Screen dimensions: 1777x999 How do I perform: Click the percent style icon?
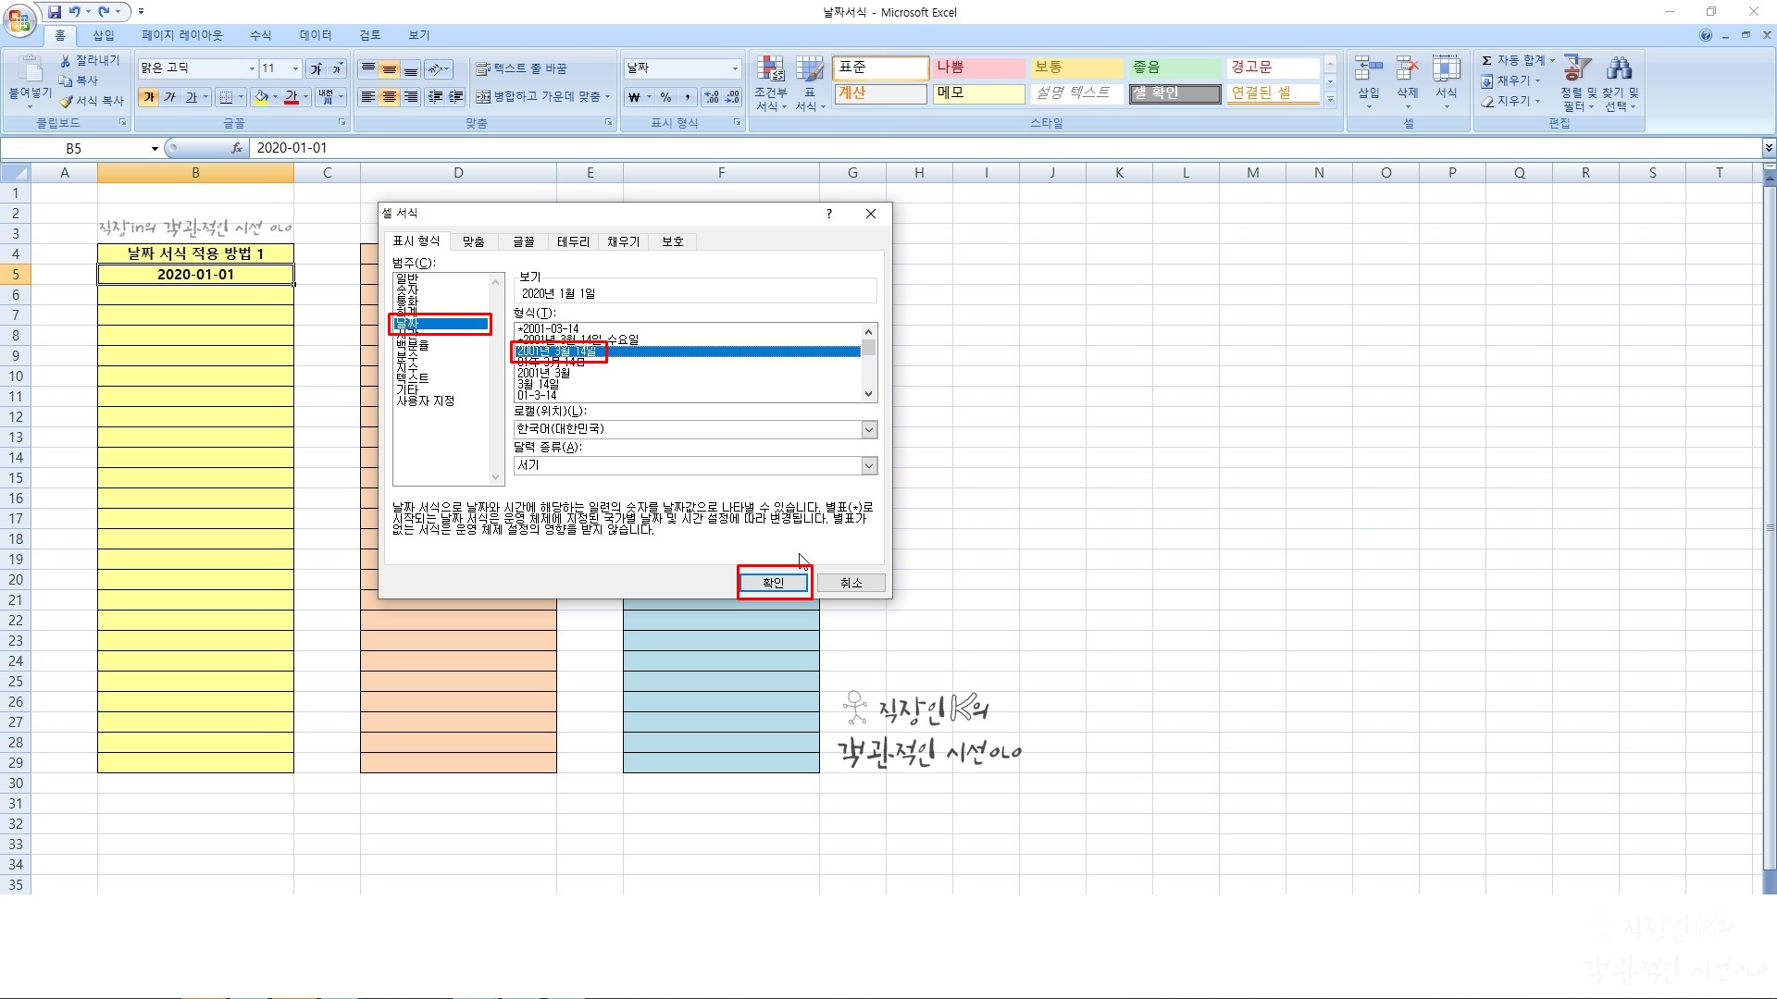(x=665, y=97)
